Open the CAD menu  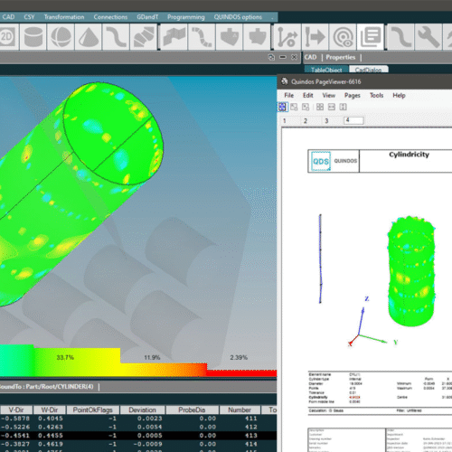[8, 17]
